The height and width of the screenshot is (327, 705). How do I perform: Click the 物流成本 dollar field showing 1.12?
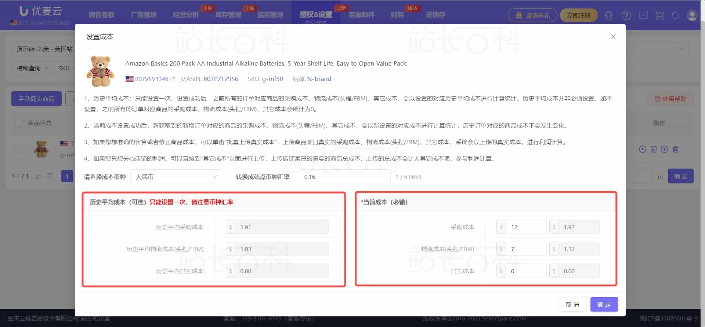pyautogui.click(x=579, y=249)
